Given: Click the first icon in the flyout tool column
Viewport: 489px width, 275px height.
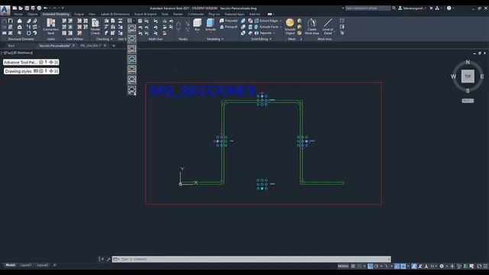Looking at the screenshot, I should coord(131,28).
